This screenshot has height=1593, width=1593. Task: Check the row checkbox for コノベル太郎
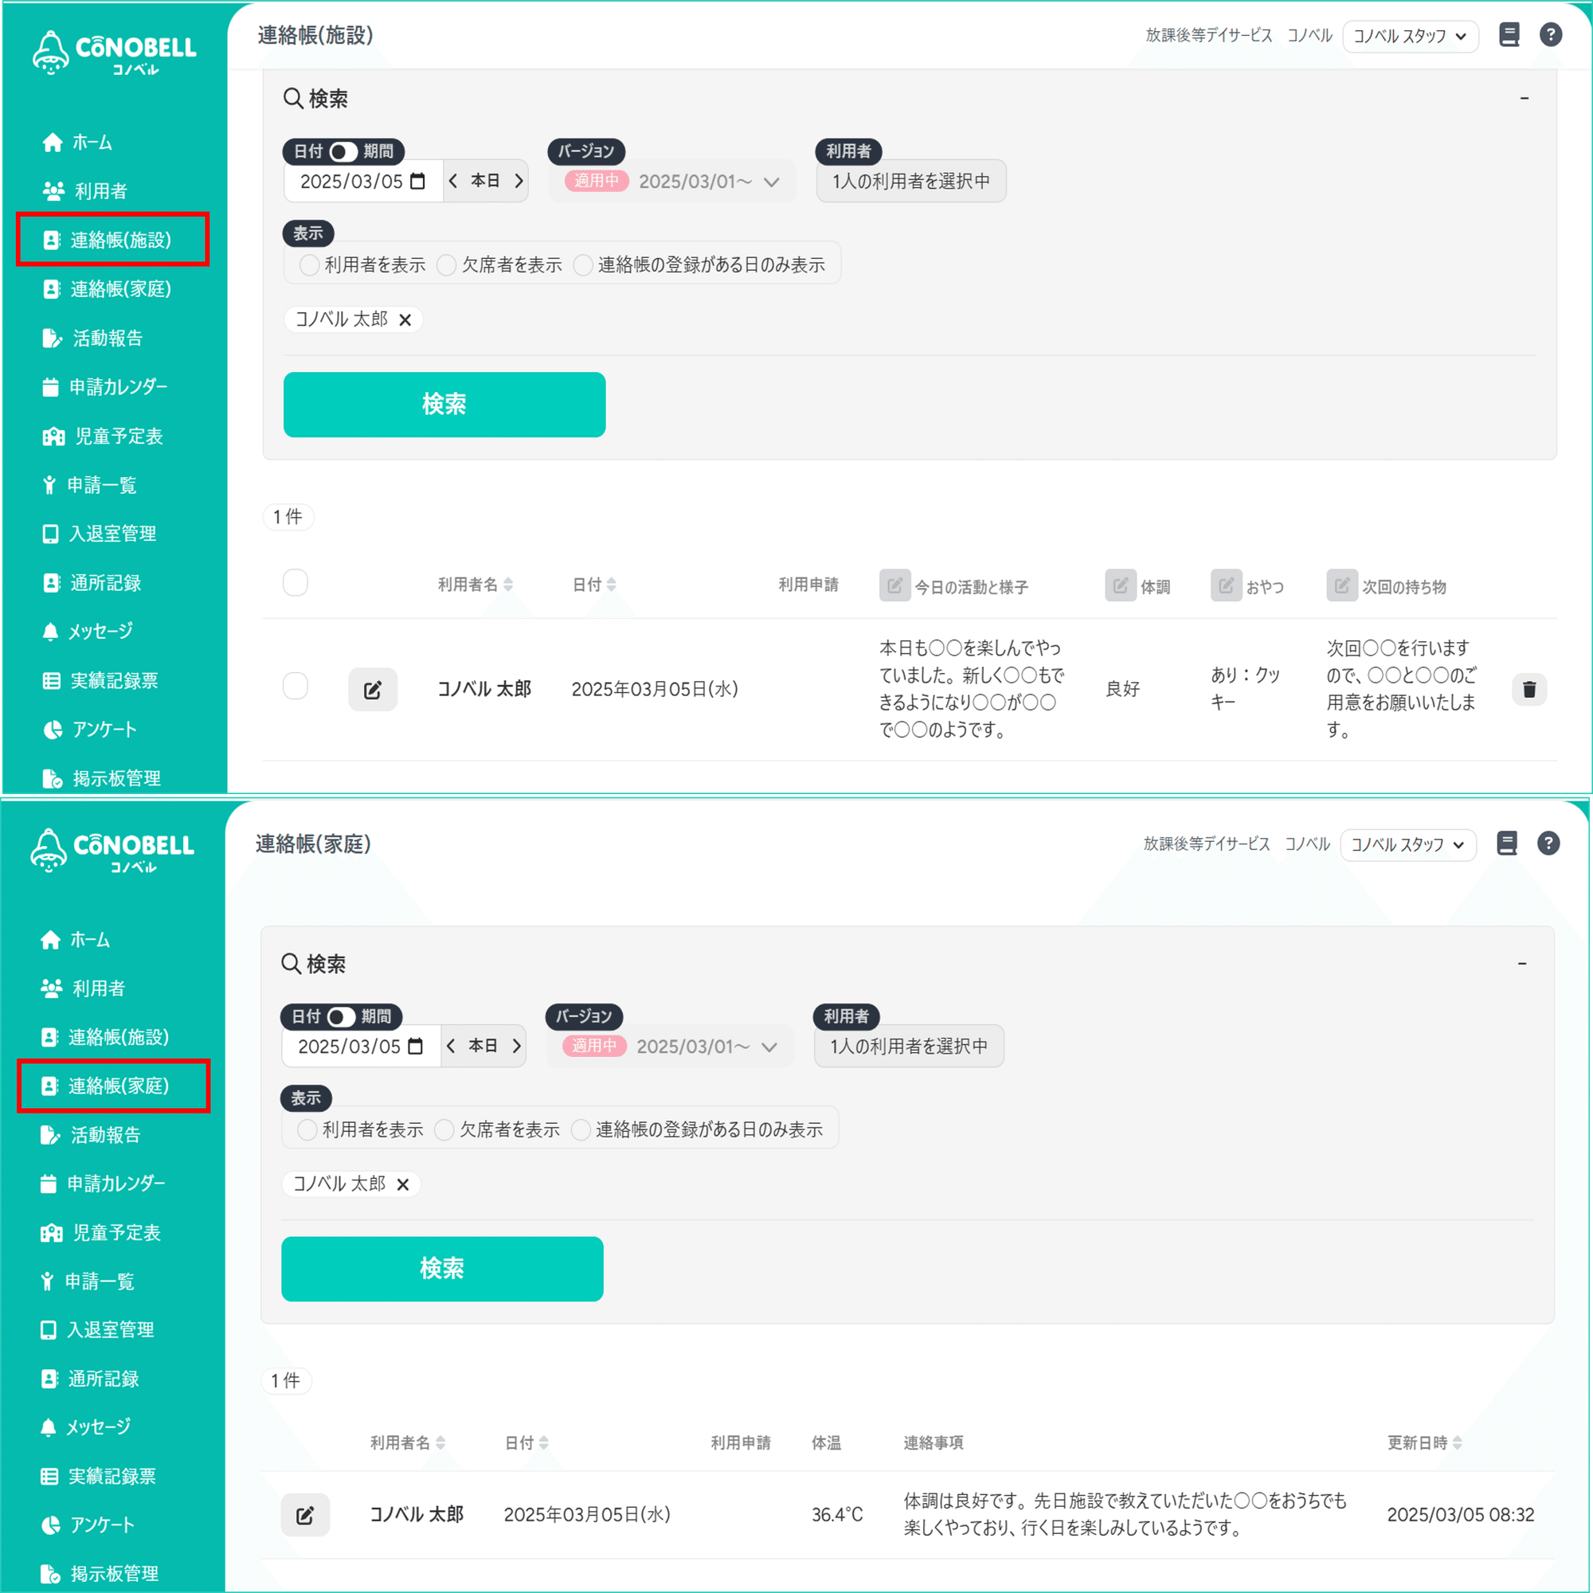coord(296,686)
